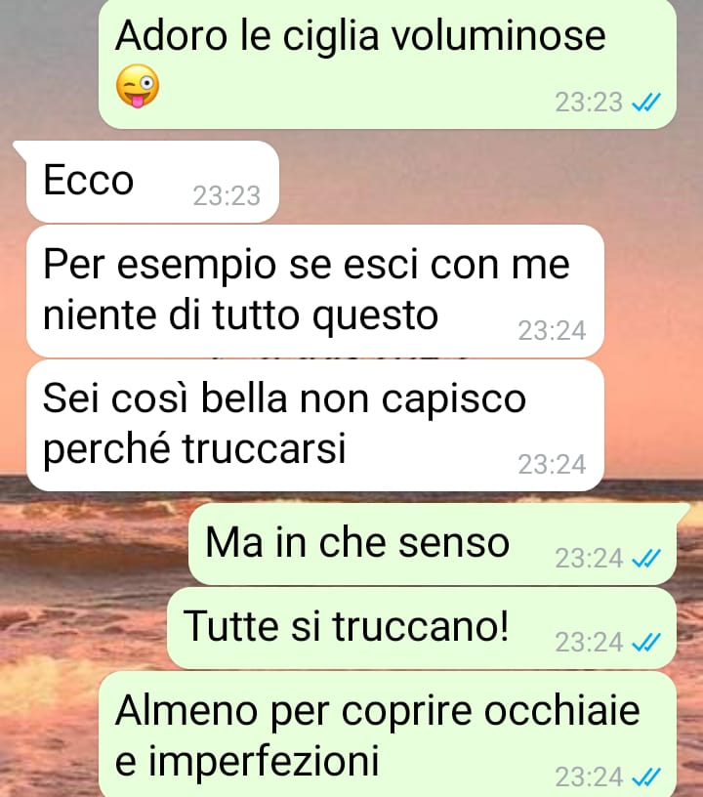
Task: Select the 'Ma in che senso' message text
Action: [x=357, y=543]
